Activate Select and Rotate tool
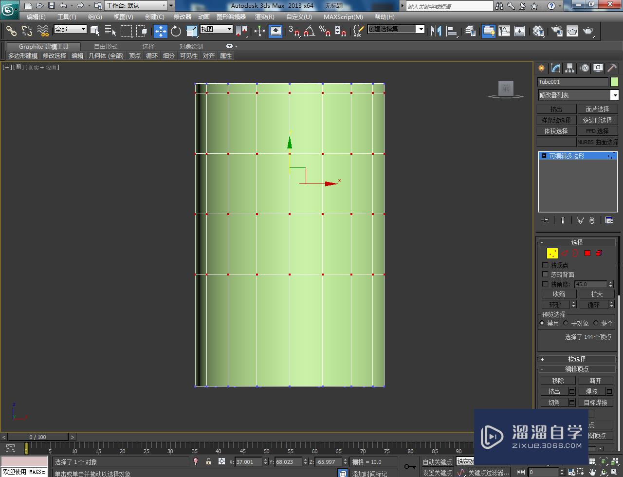623x477 pixels. pos(176,31)
